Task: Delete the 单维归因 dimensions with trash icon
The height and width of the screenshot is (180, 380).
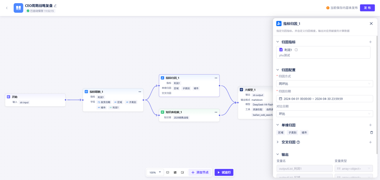Action: [x=372, y=133]
